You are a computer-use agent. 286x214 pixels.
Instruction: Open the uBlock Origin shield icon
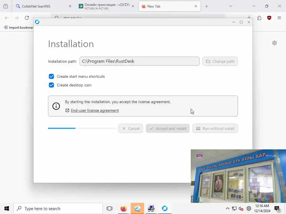click(x=269, y=18)
